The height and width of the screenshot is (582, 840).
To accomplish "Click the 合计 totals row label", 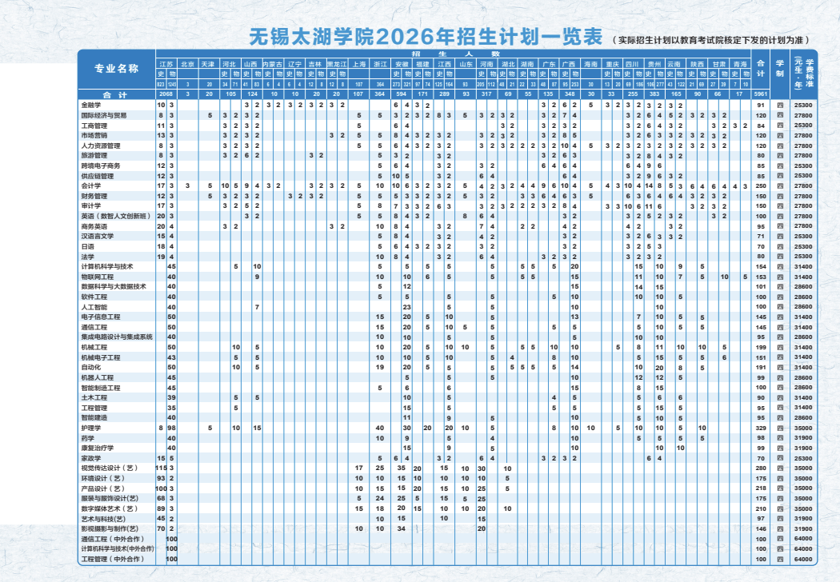I will (117, 94).
